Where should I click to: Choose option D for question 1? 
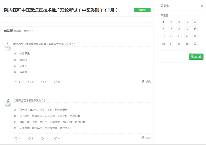(x=56, y=82)
